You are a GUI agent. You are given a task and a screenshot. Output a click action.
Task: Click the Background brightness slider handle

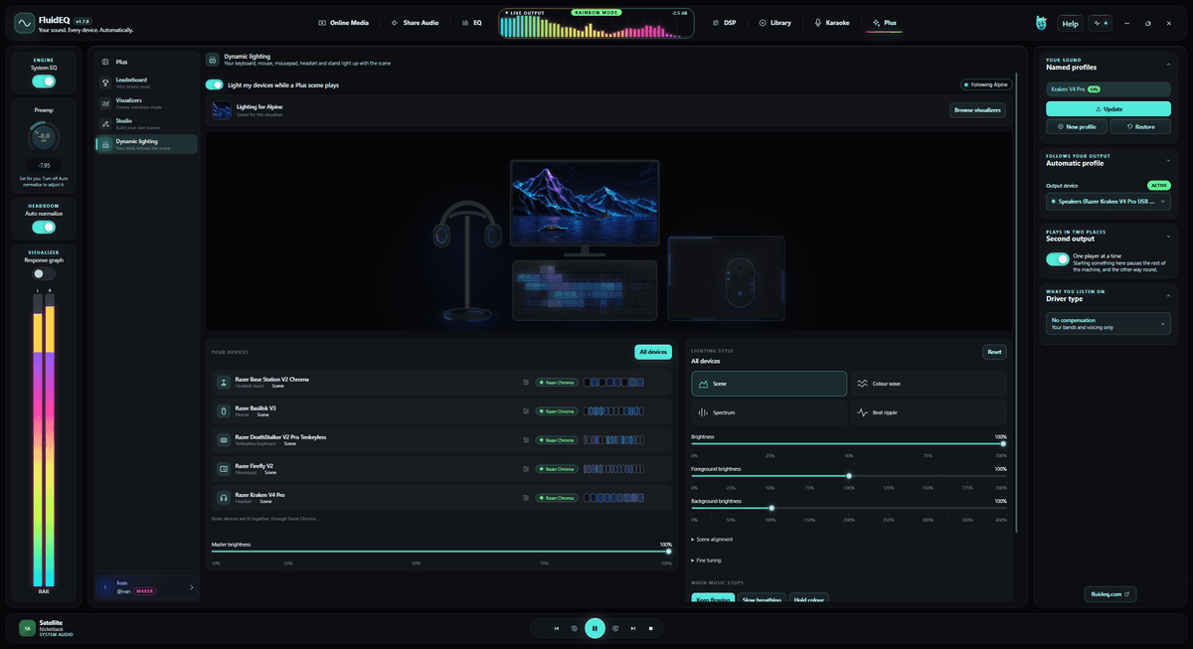771,508
